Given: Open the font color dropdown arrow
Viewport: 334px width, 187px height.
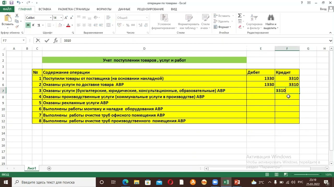Looking at the screenshot, I should [x=72, y=25].
